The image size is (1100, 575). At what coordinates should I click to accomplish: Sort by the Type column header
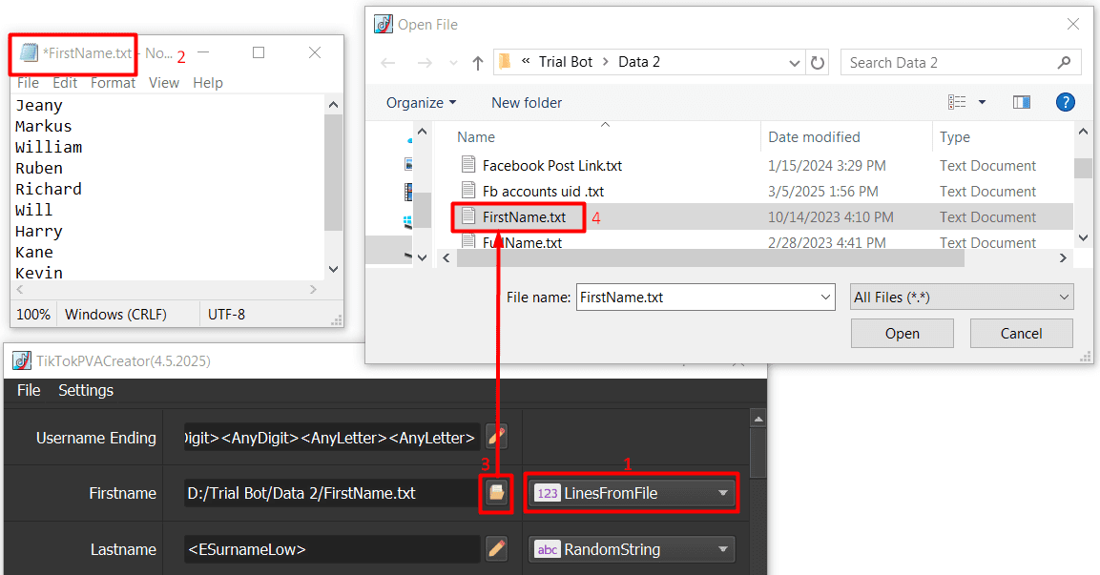click(955, 136)
